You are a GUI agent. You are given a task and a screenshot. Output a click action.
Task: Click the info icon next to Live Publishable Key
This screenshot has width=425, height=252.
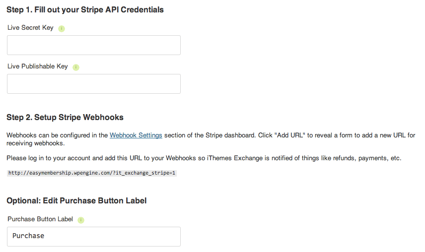pyautogui.click(x=76, y=67)
